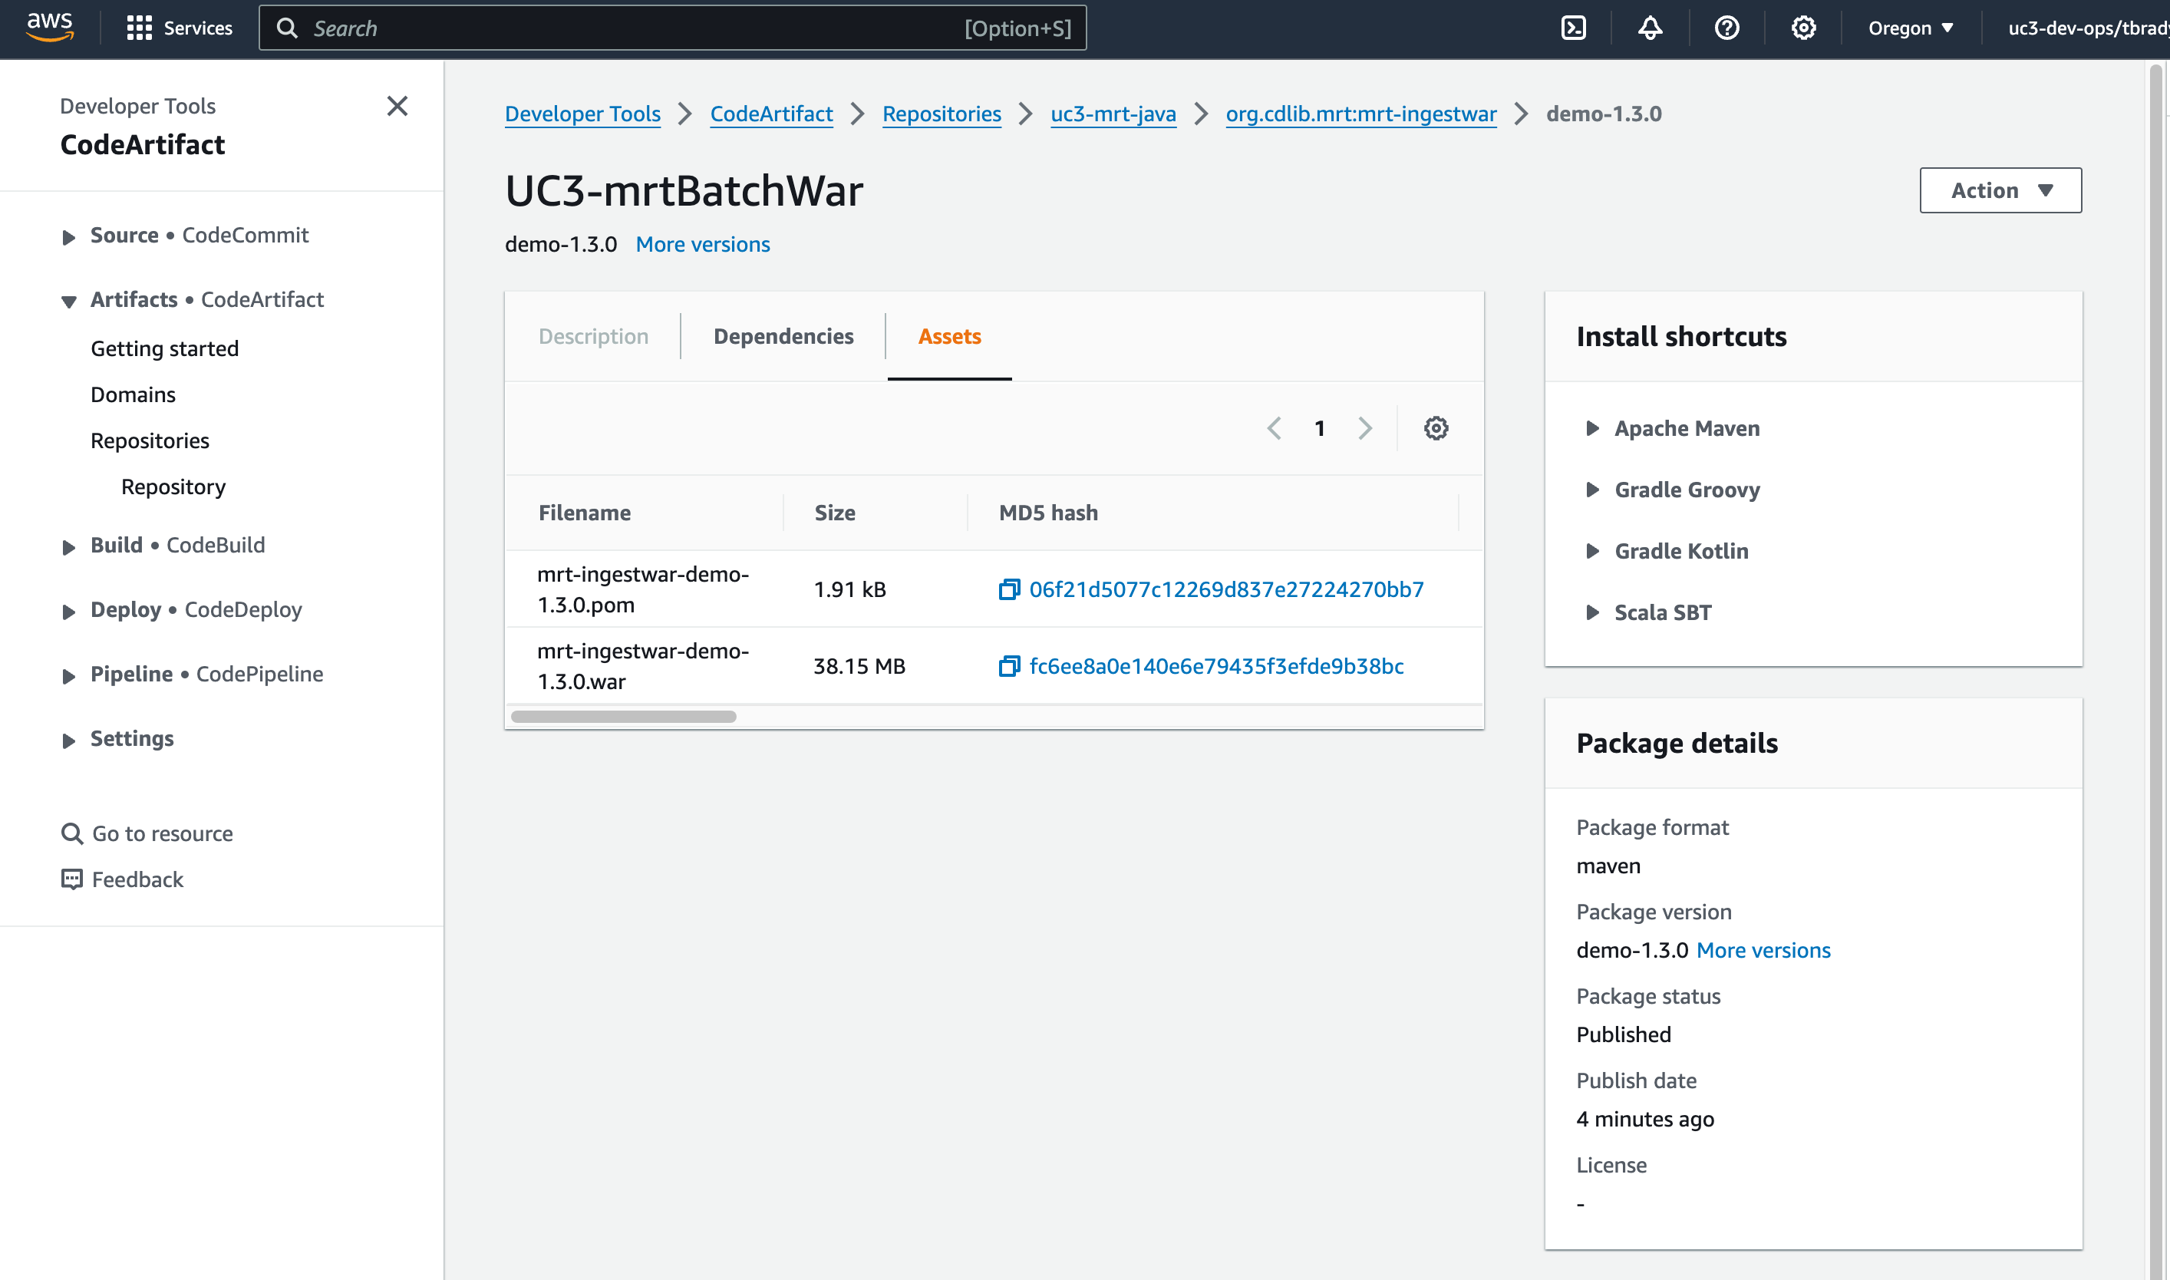Click More versions under the title
This screenshot has height=1280, width=2170.
(x=702, y=244)
